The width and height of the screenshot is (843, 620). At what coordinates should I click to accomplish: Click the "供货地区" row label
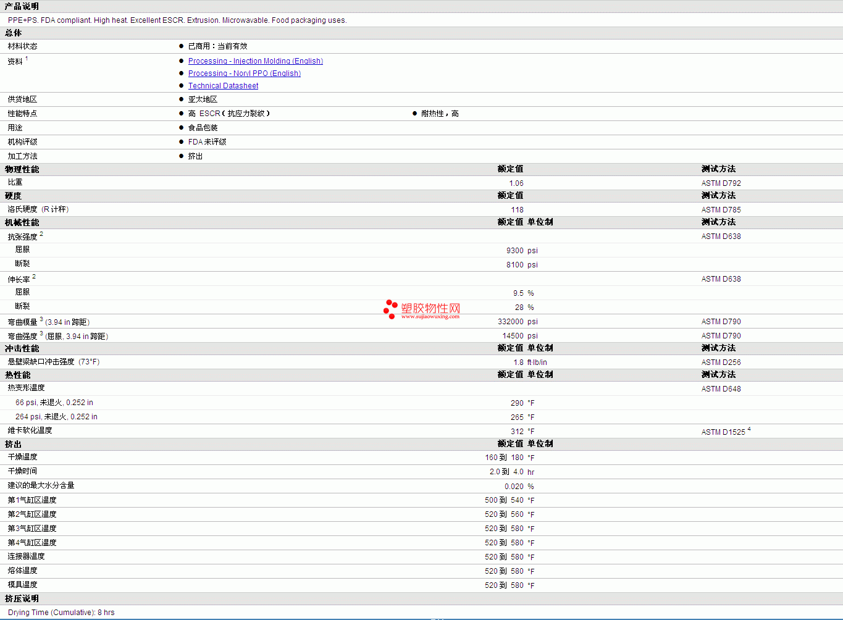[22, 99]
